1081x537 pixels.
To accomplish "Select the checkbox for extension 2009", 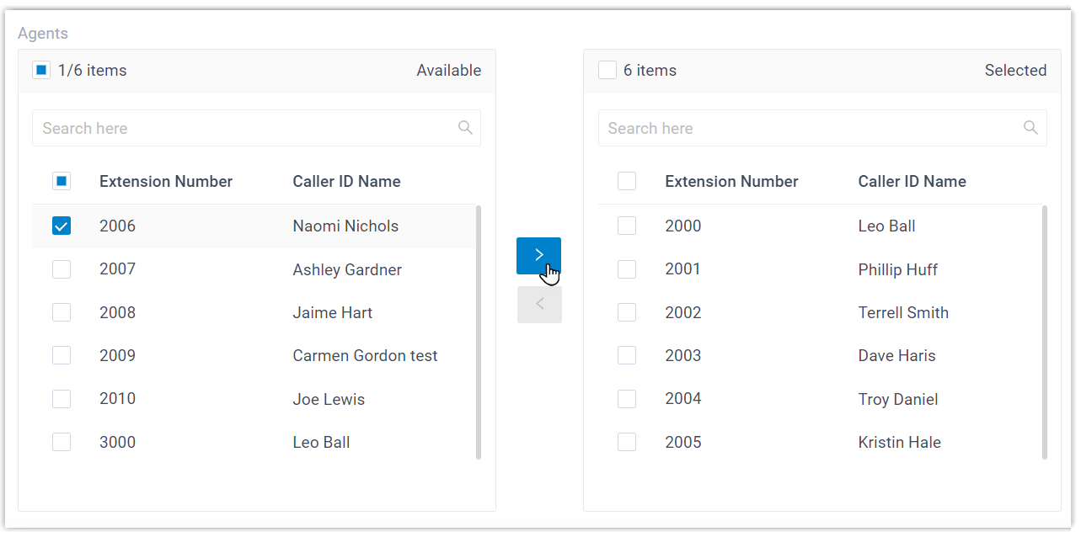I will 62,355.
